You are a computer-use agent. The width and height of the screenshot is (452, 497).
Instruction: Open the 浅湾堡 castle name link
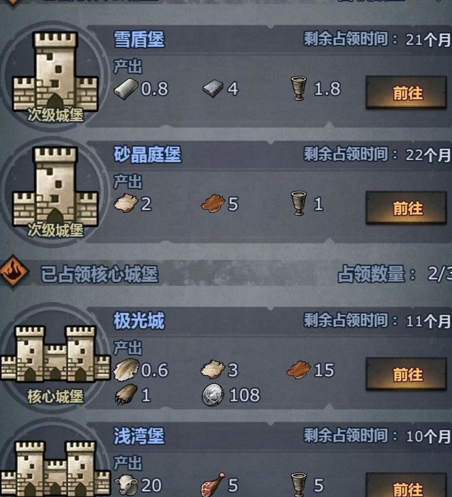pyautogui.click(x=139, y=436)
